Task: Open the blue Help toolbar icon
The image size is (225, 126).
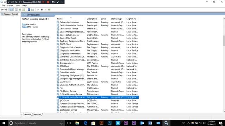Action: tap(29, 9)
